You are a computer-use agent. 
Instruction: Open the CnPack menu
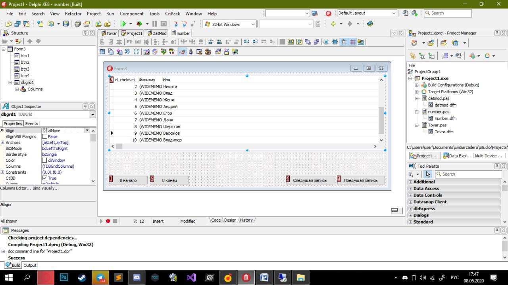coord(173,13)
